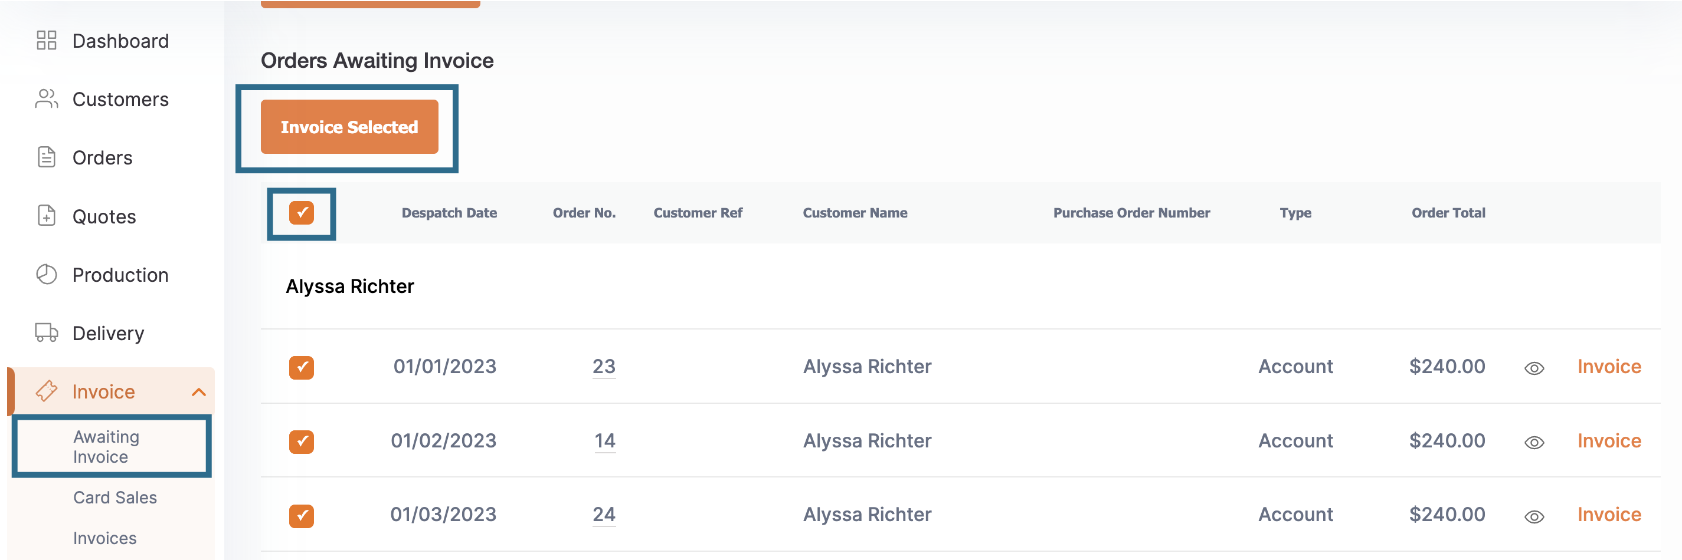This screenshot has height=560, width=1682.
Task: Click the Invoice ticket icon in sidebar
Action: 47,391
